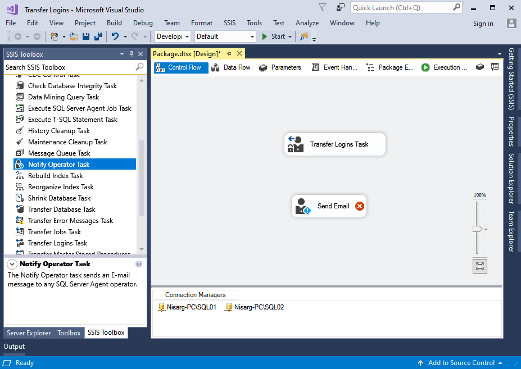This screenshot has width=521, height=369.
Task: Click the Navigate Backward toolbar icon
Action: (18, 37)
